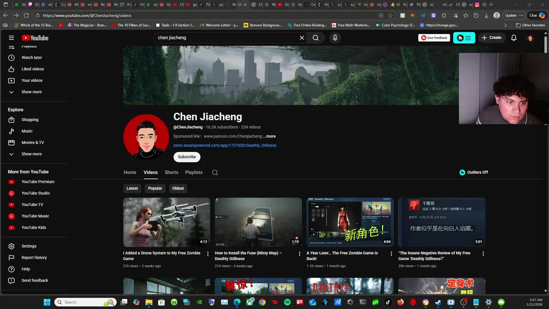Open Report history in the sidebar
The width and height of the screenshot is (549, 309).
point(34,257)
